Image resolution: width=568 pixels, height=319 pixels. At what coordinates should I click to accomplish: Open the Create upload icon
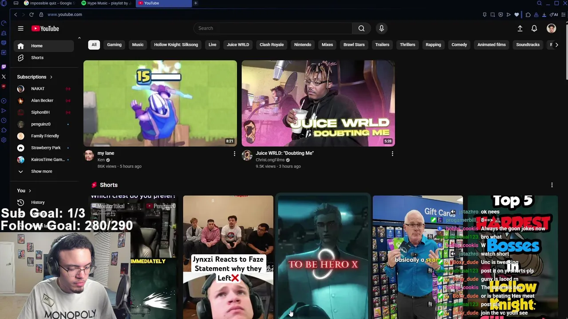click(x=520, y=28)
